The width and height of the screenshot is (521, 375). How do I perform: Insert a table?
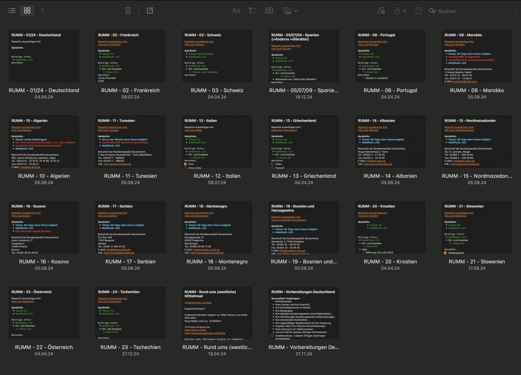(x=269, y=11)
